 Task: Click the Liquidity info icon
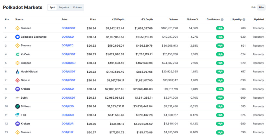tap(244, 20)
